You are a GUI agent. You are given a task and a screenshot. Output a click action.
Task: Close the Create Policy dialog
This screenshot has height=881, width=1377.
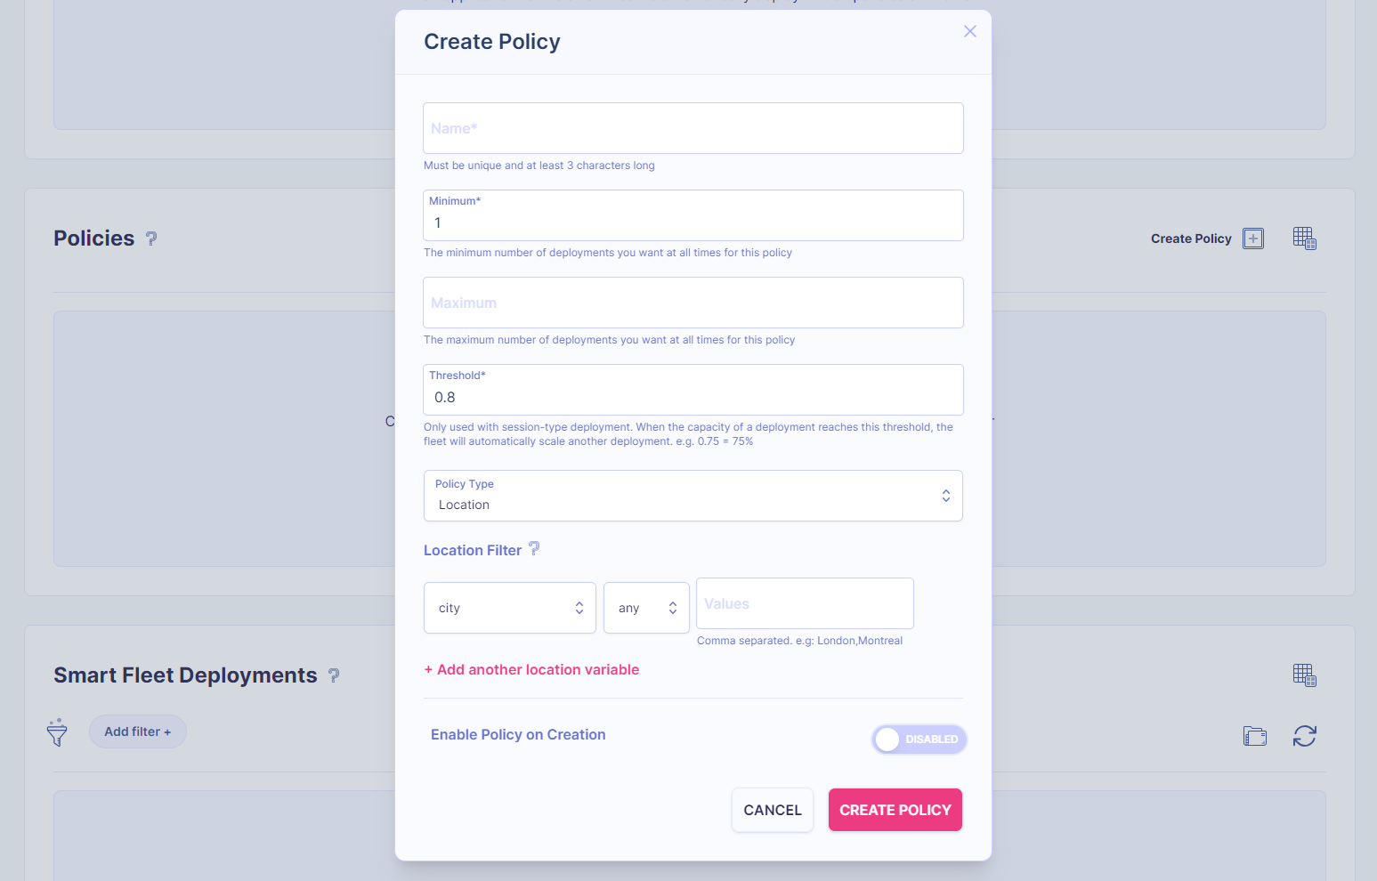coord(970,31)
